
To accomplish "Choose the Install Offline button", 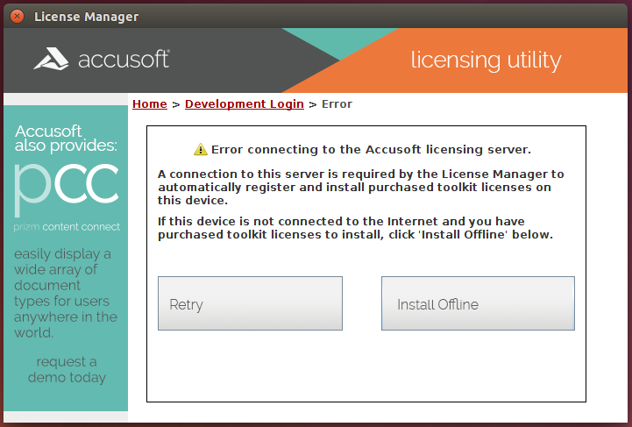I will (478, 303).
